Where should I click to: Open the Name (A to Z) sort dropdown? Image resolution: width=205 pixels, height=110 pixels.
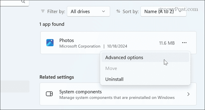pyautogui.click(x=163, y=11)
